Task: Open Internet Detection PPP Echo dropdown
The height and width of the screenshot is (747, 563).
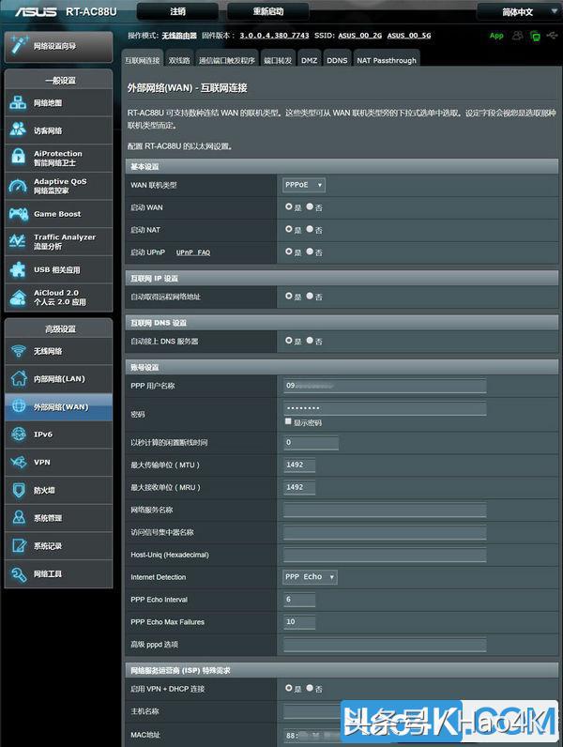Action: click(x=310, y=577)
